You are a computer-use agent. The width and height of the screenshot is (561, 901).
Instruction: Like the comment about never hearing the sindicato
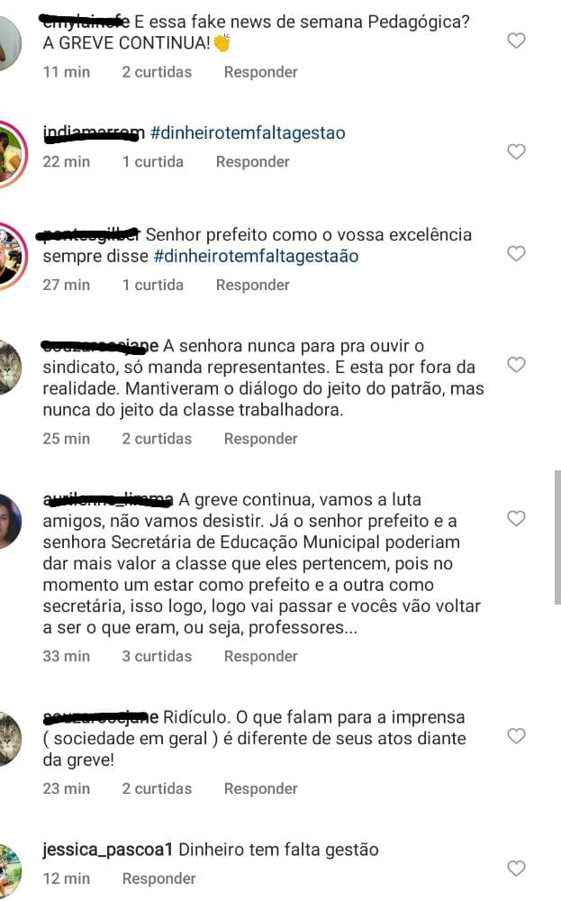pos(516,364)
